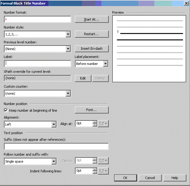The width and height of the screenshot is (190, 186).
Task: Open the Help button
Action: tap(174, 178)
